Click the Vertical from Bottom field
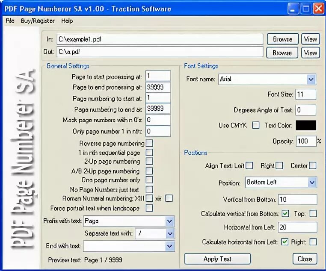The width and height of the screenshot is (326, 271). (x=297, y=199)
